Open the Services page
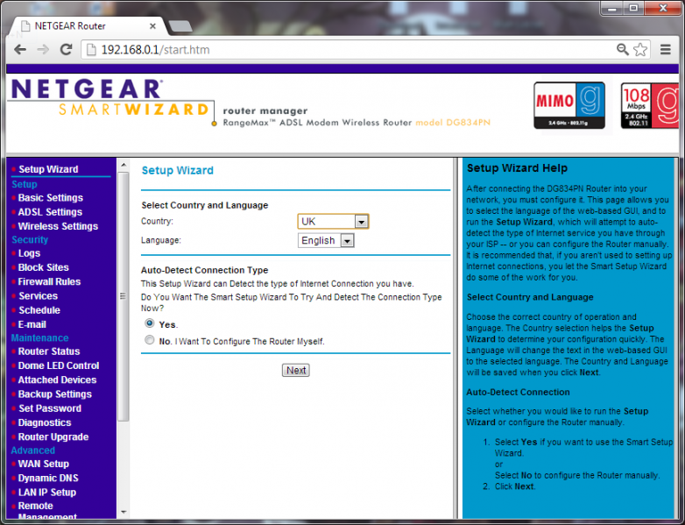 click(38, 296)
